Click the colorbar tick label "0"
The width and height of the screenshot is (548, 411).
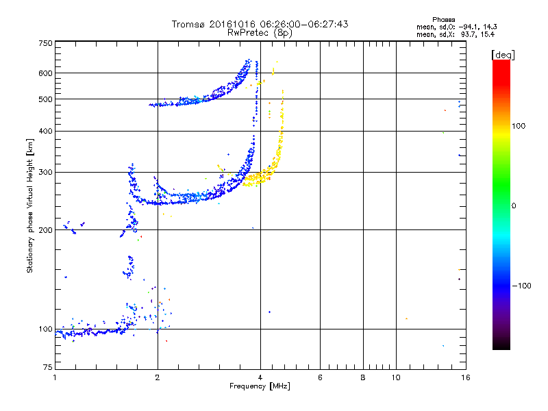(x=514, y=206)
